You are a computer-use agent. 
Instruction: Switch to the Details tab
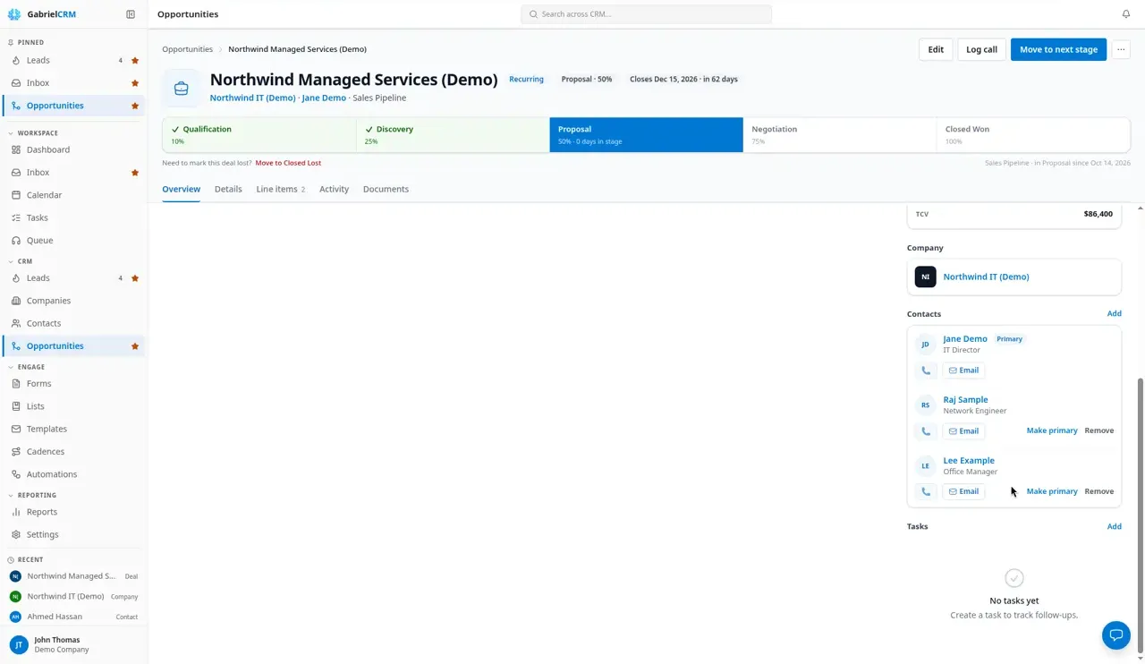click(x=228, y=189)
